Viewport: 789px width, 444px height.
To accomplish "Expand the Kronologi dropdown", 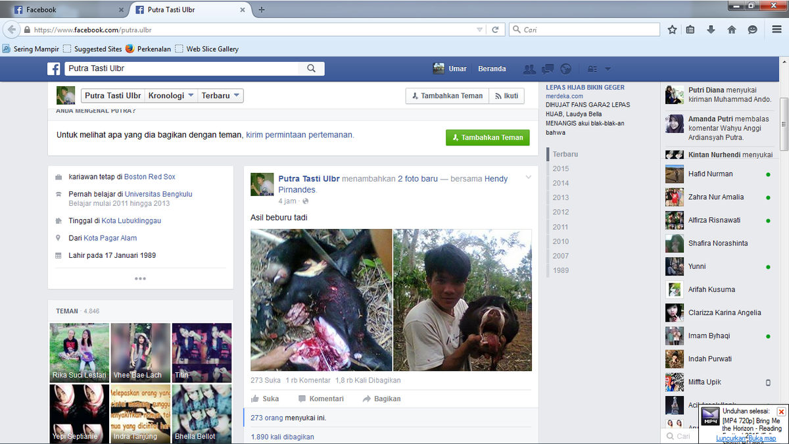I will pos(171,95).
